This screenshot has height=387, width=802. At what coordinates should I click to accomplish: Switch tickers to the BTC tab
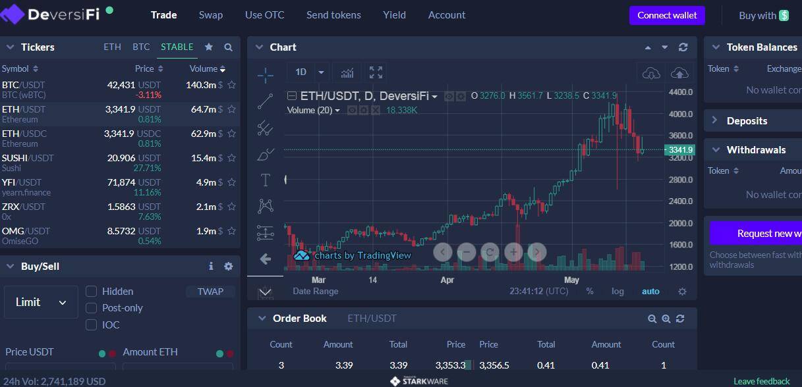click(141, 47)
